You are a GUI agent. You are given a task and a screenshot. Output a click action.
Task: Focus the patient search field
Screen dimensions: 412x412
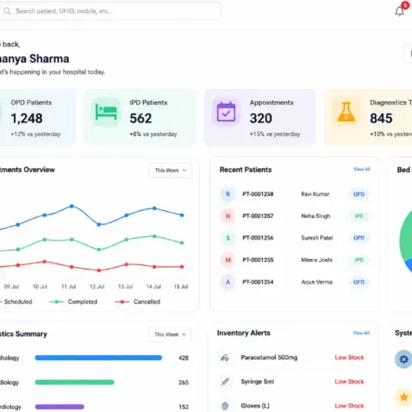click(x=110, y=11)
